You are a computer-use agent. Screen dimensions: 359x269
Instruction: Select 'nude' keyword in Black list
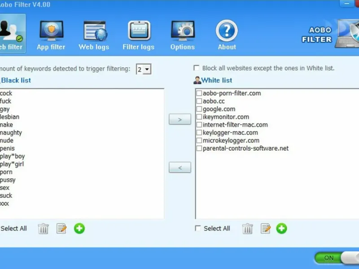[7, 140]
